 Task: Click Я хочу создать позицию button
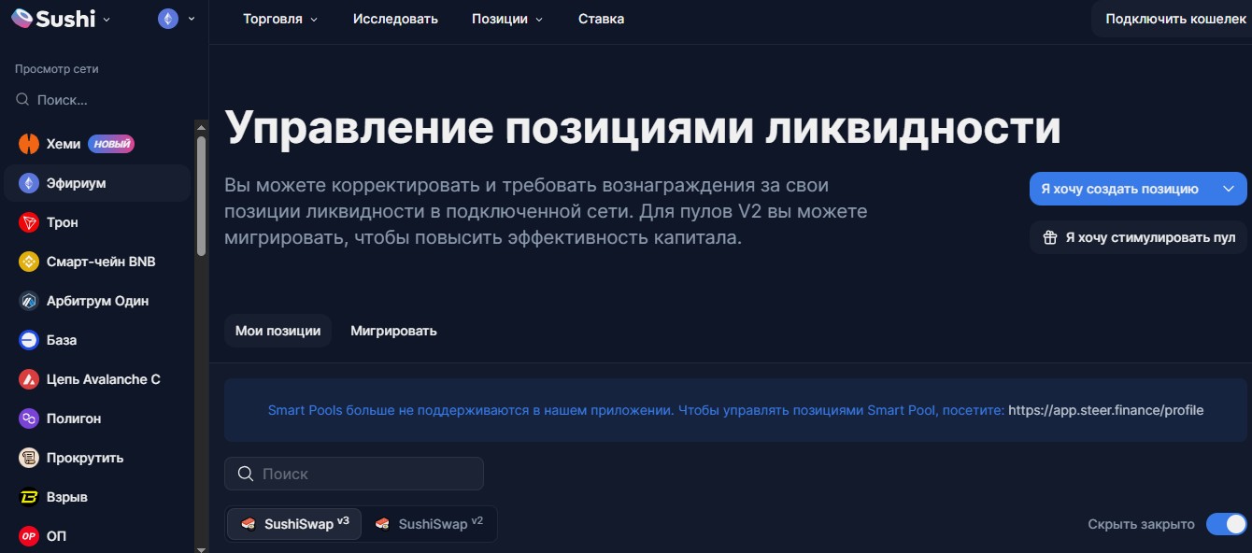[1138, 189]
